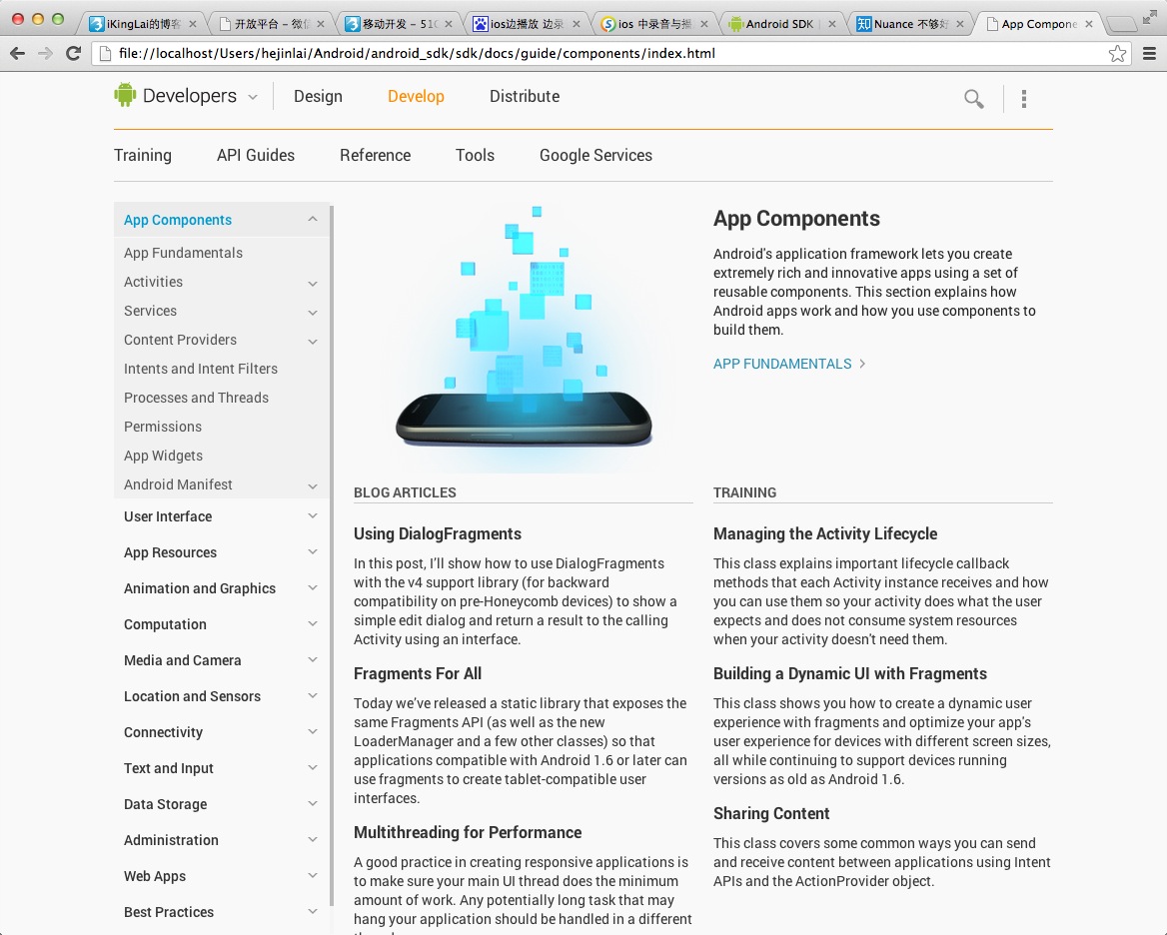1167x935 pixels.
Task: Click the phone illustration image
Action: 524,337
